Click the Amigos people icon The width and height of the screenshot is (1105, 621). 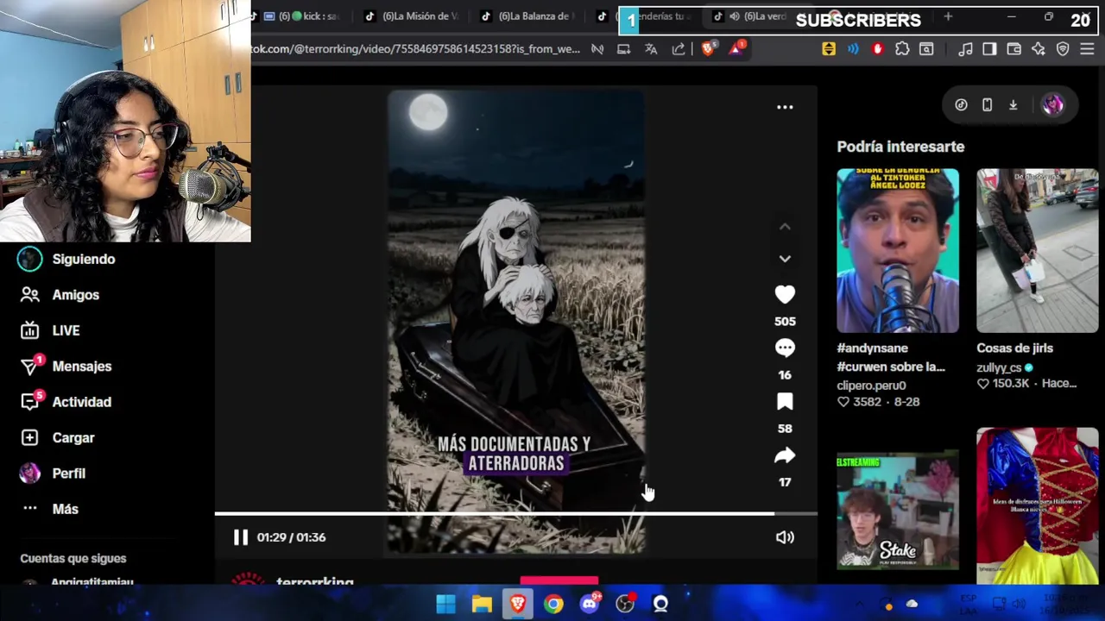[x=29, y=295]
